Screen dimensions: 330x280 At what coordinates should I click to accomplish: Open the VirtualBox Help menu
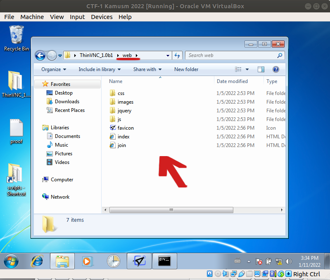[x=125, y=17]
